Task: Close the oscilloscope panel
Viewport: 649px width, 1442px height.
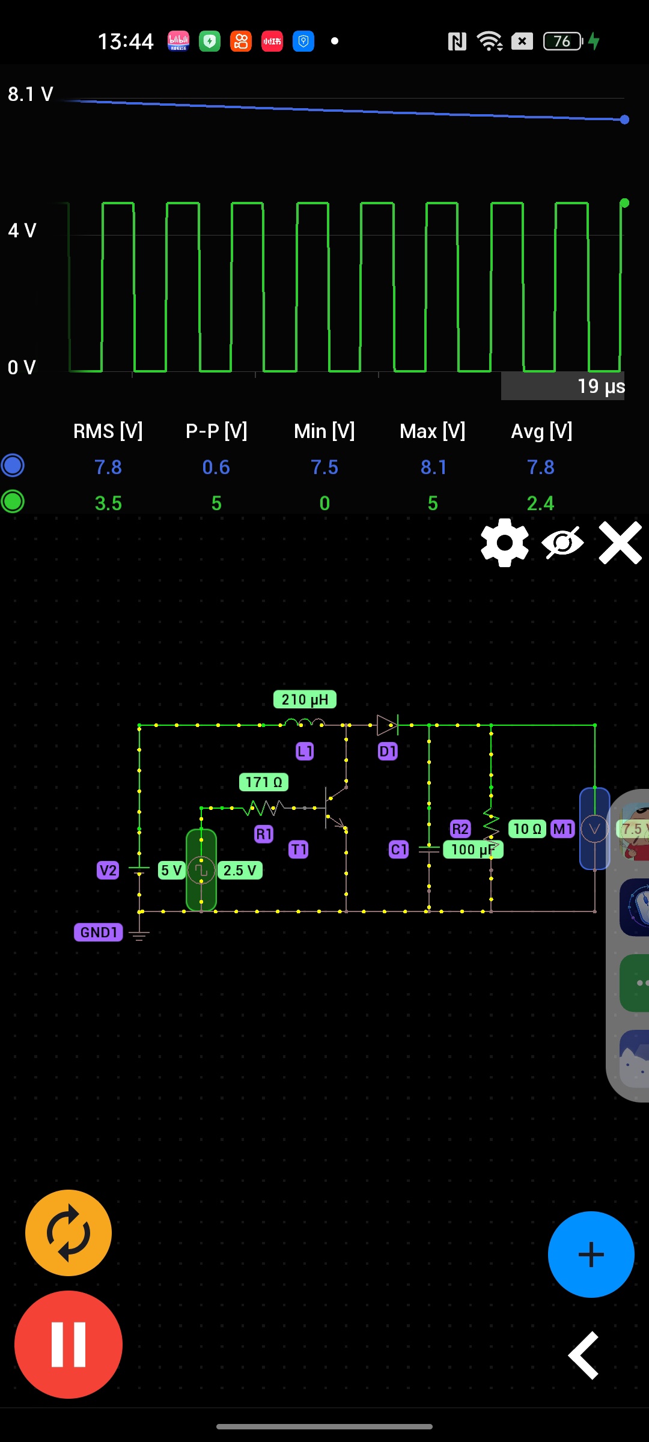Action: pyautogui.click(x=620, y=543)
